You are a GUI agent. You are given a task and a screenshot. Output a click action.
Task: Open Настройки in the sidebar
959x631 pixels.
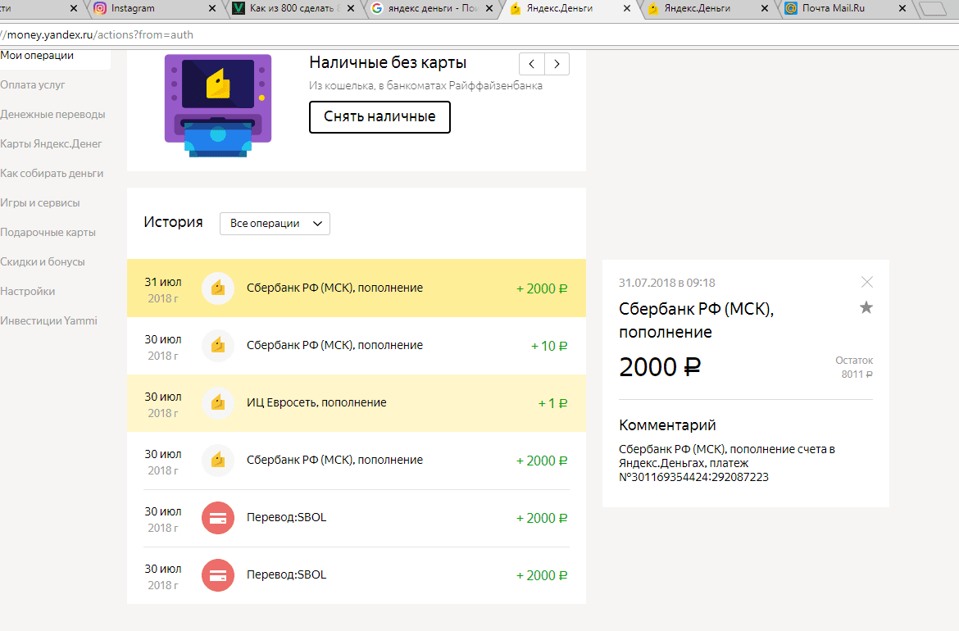[x=28, y=291]
